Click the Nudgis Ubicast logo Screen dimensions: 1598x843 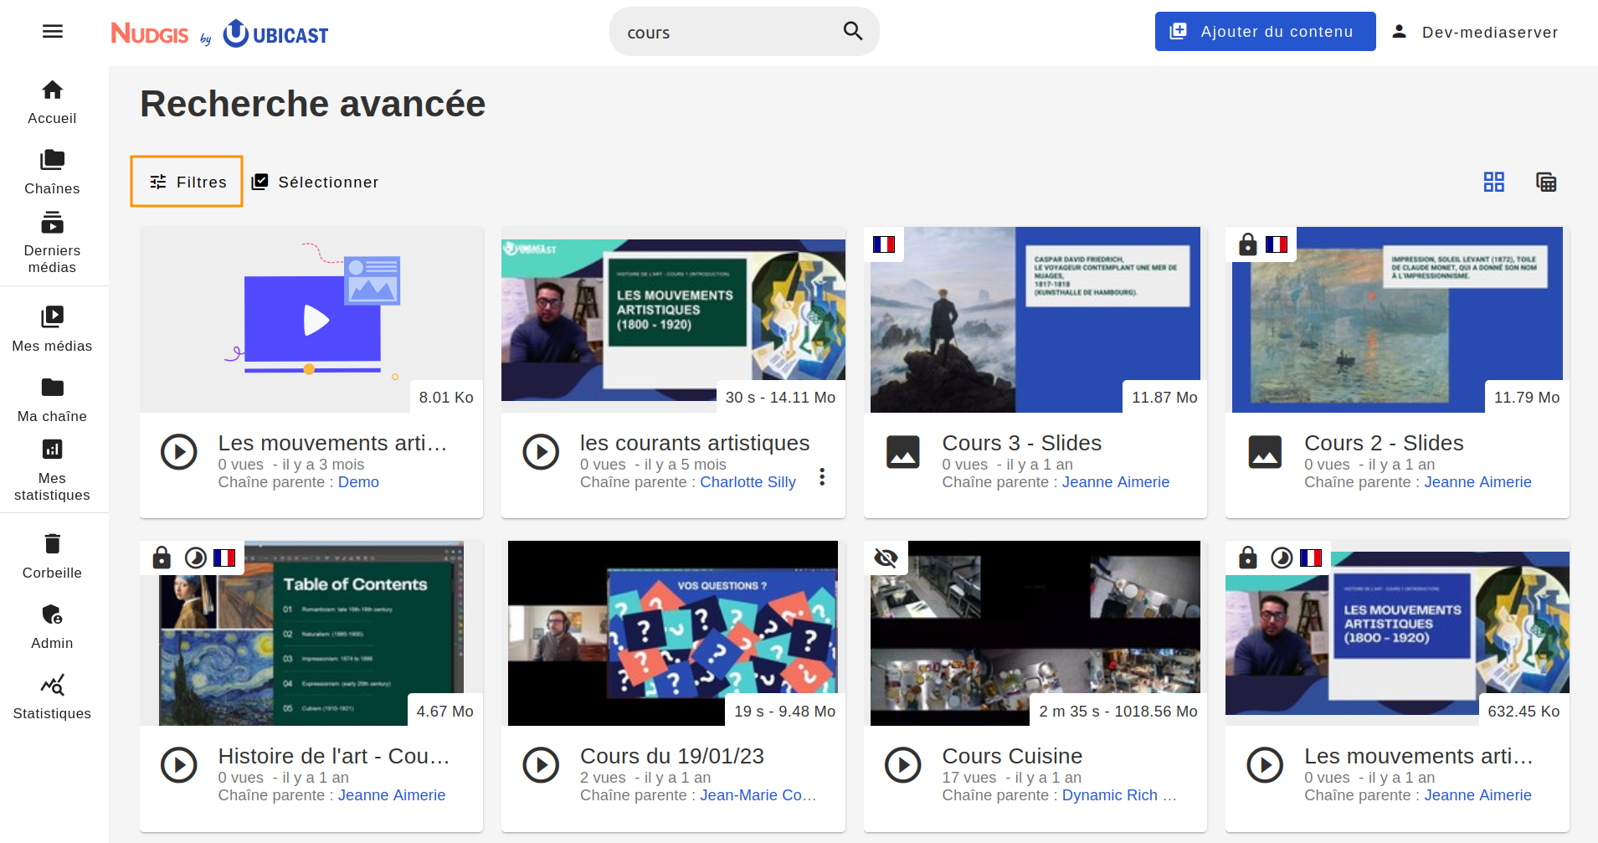click(219, 33)
